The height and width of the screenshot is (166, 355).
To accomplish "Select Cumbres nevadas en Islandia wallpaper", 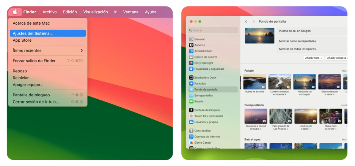I will (280, 82).
